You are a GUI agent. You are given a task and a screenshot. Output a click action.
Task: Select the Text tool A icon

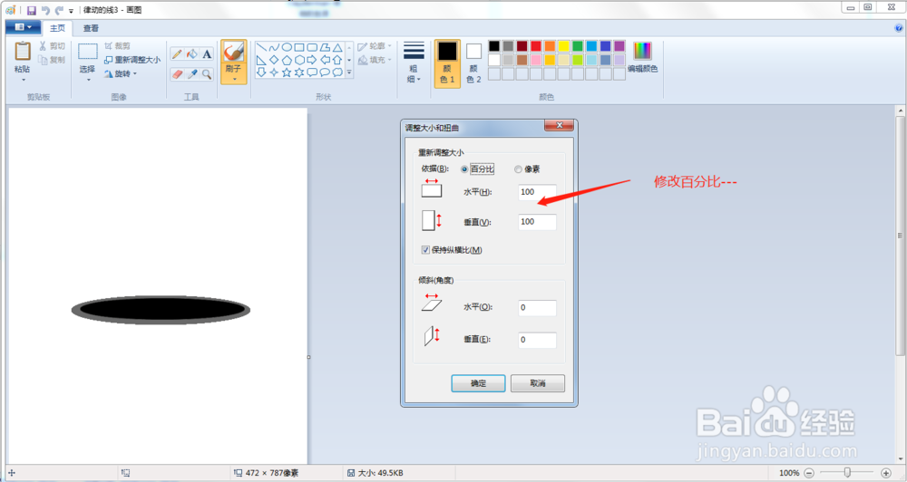click(x=207, y=53)
